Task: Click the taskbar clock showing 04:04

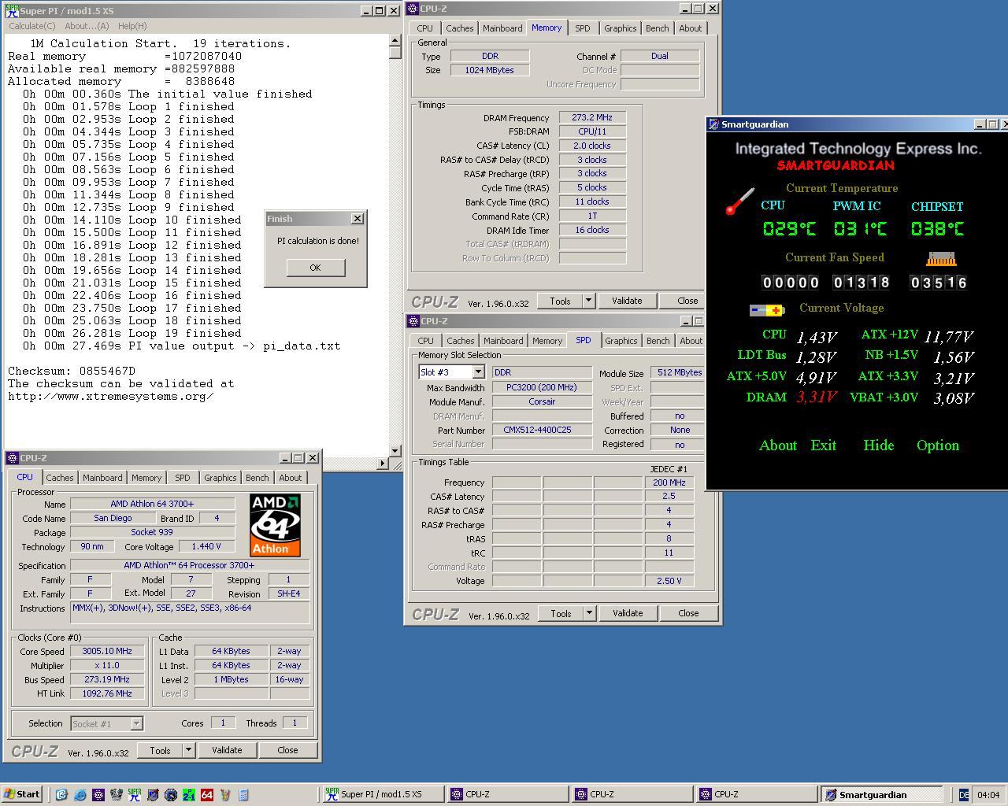Action: click(x=988, y=795)
